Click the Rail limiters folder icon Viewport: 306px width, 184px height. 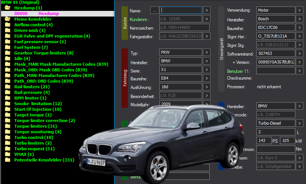click(8, 87)
